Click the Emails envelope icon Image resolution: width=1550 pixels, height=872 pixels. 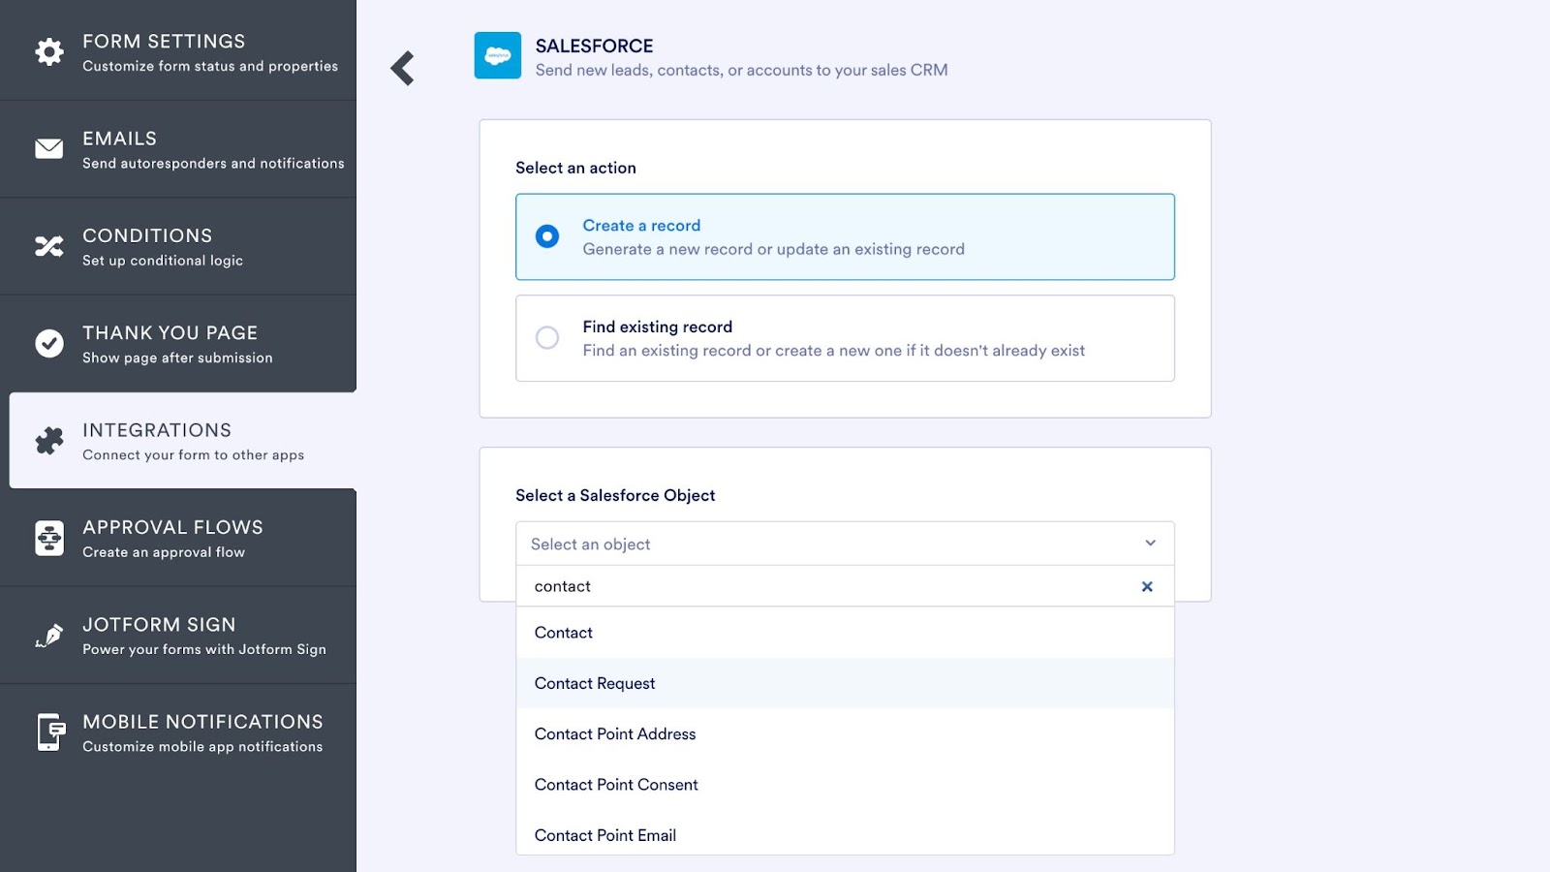pyautogui.click(x=49, y=148)
